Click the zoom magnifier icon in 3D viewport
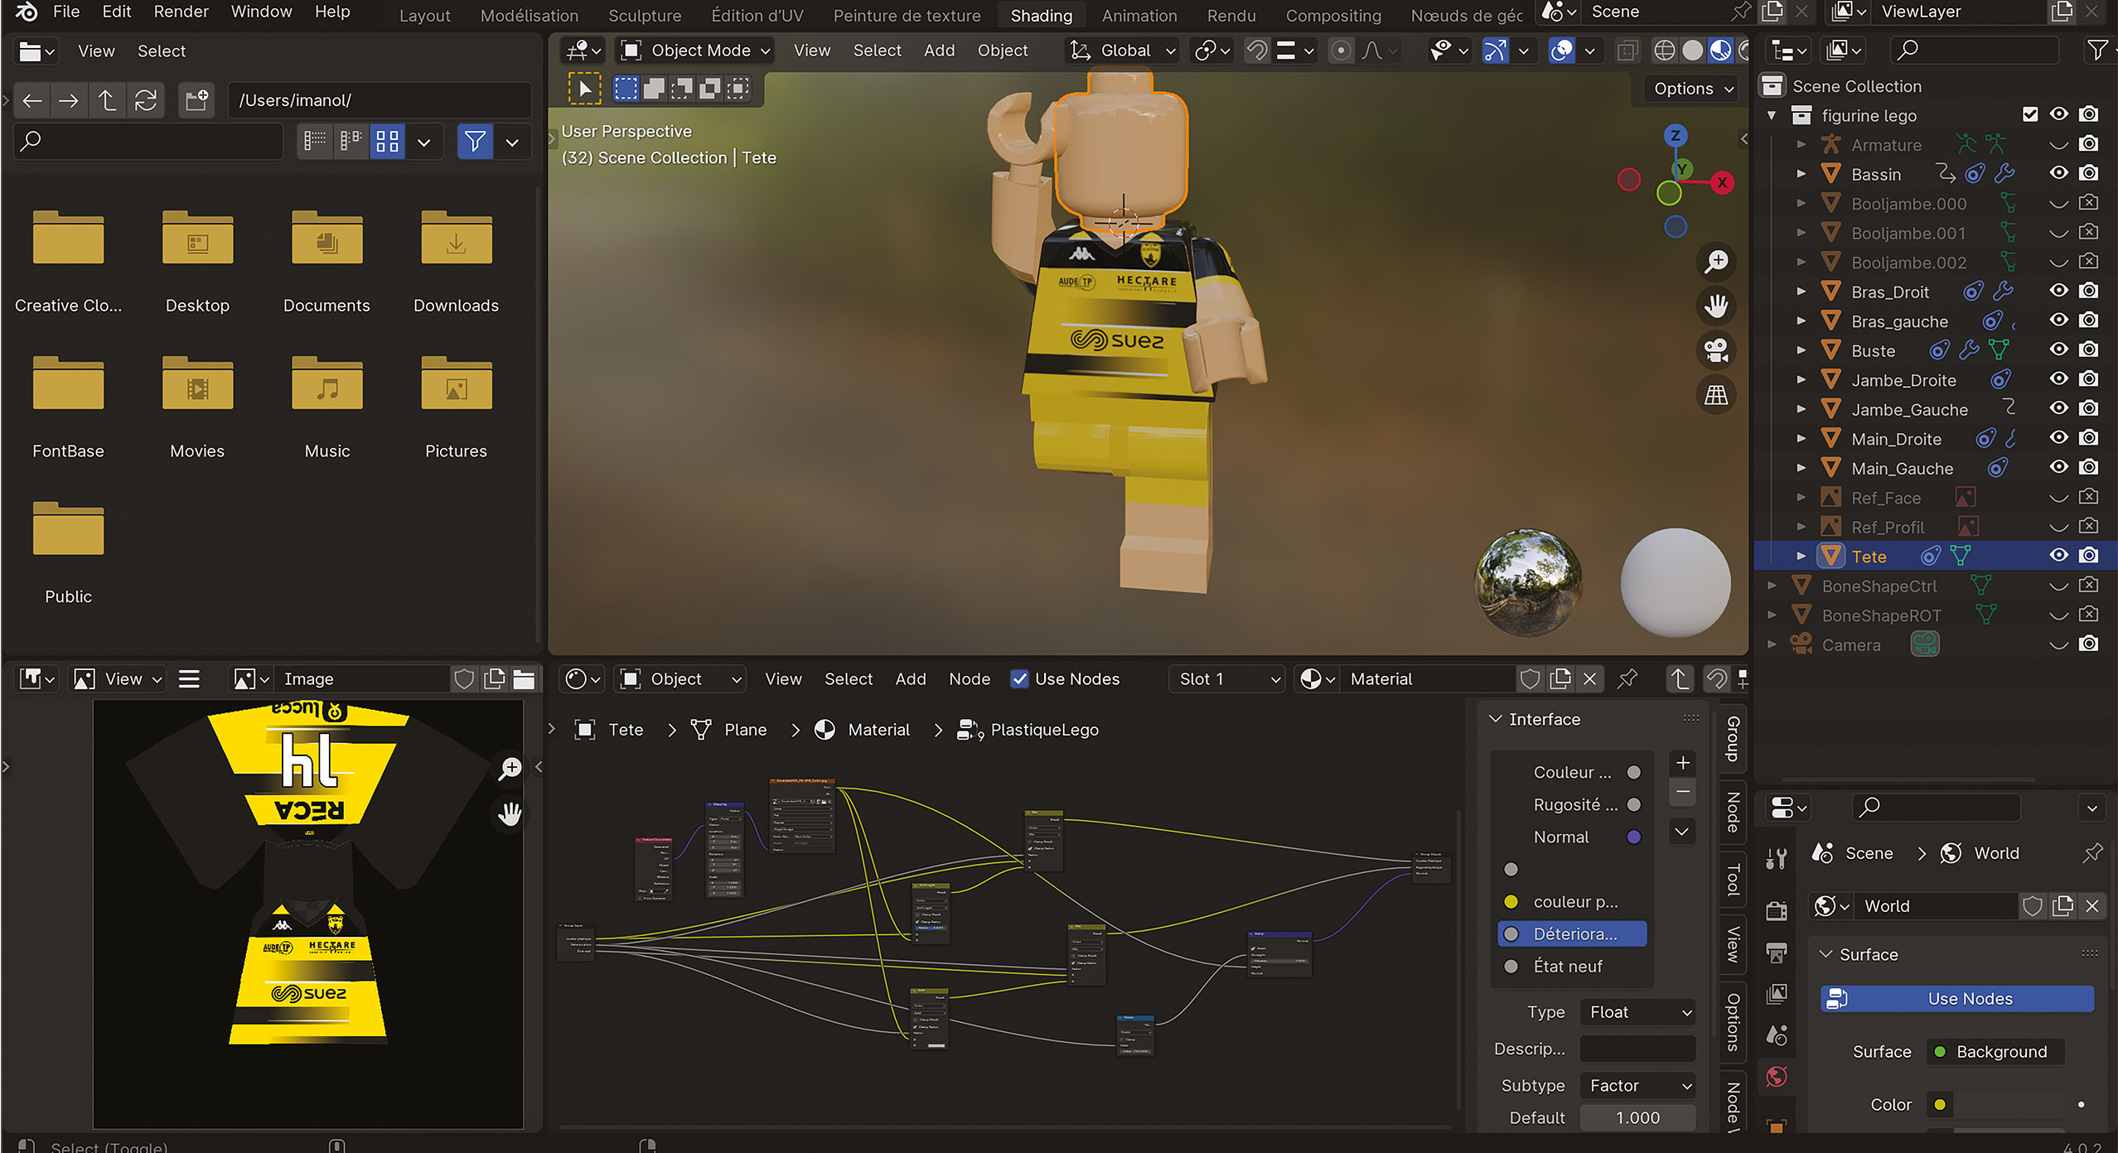2118x1153 pixels. [x=1716, y=262]
